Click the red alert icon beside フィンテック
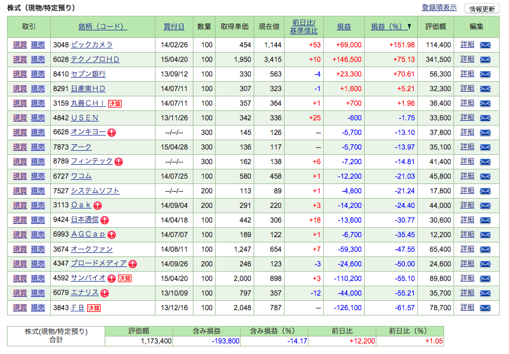509x354 pixels. [x=119, y=162]
